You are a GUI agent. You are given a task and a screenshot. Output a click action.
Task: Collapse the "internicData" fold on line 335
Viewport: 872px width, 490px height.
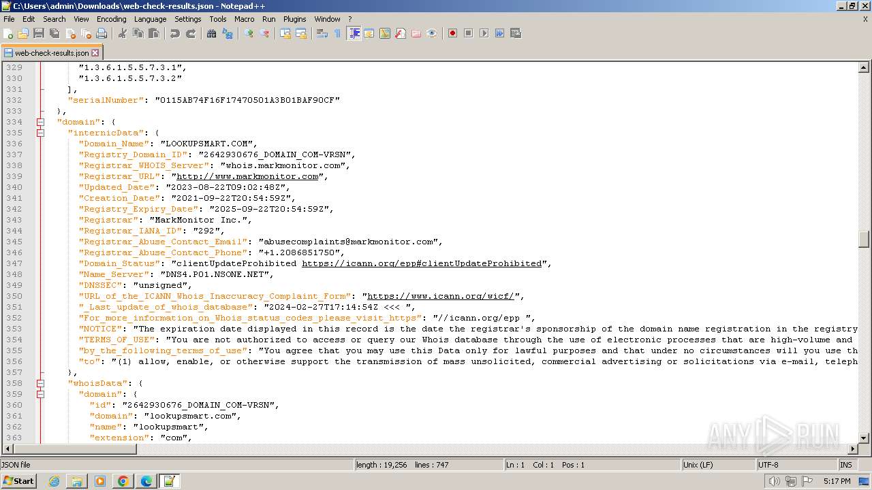40,133
